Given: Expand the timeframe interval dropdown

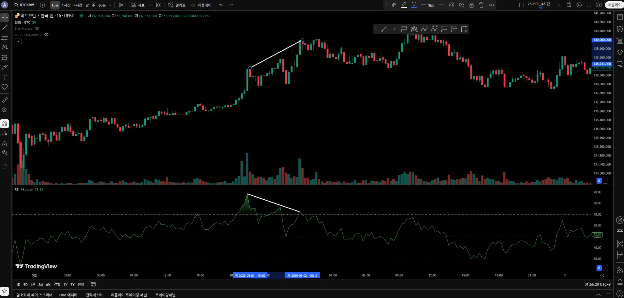Looking at the screenshot, I should coord(110,5).
